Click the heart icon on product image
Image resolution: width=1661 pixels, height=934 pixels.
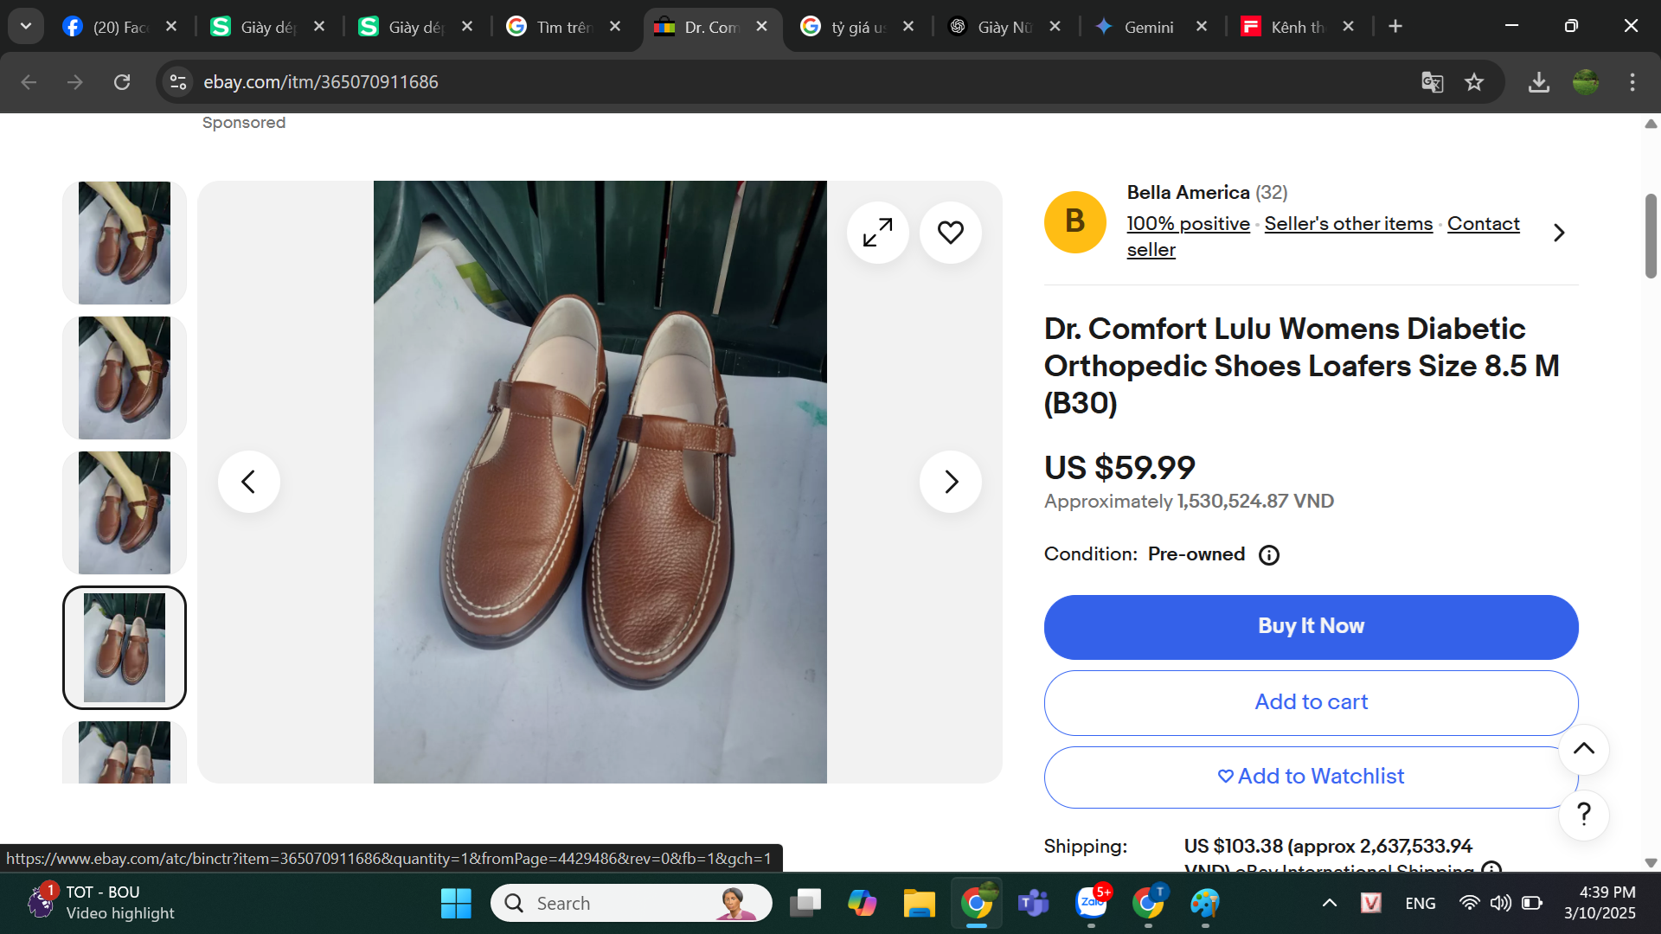tap(950, 233)
